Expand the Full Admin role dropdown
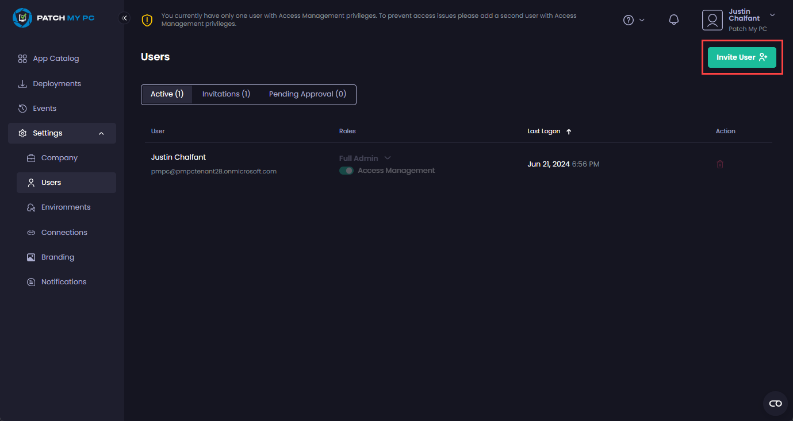The height and width of the screenshot is (421, 793). point(388,158)
